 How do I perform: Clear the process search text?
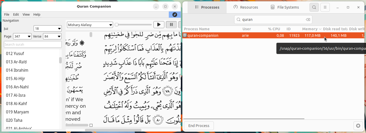(308, 20)
